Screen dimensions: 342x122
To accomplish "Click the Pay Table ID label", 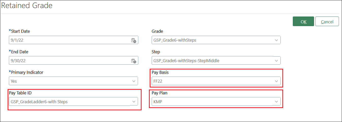I will coord(20,93).
